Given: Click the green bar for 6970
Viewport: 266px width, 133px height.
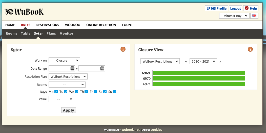Looking at the screenshot, I should pyautogui.click(x=199, y=78).
